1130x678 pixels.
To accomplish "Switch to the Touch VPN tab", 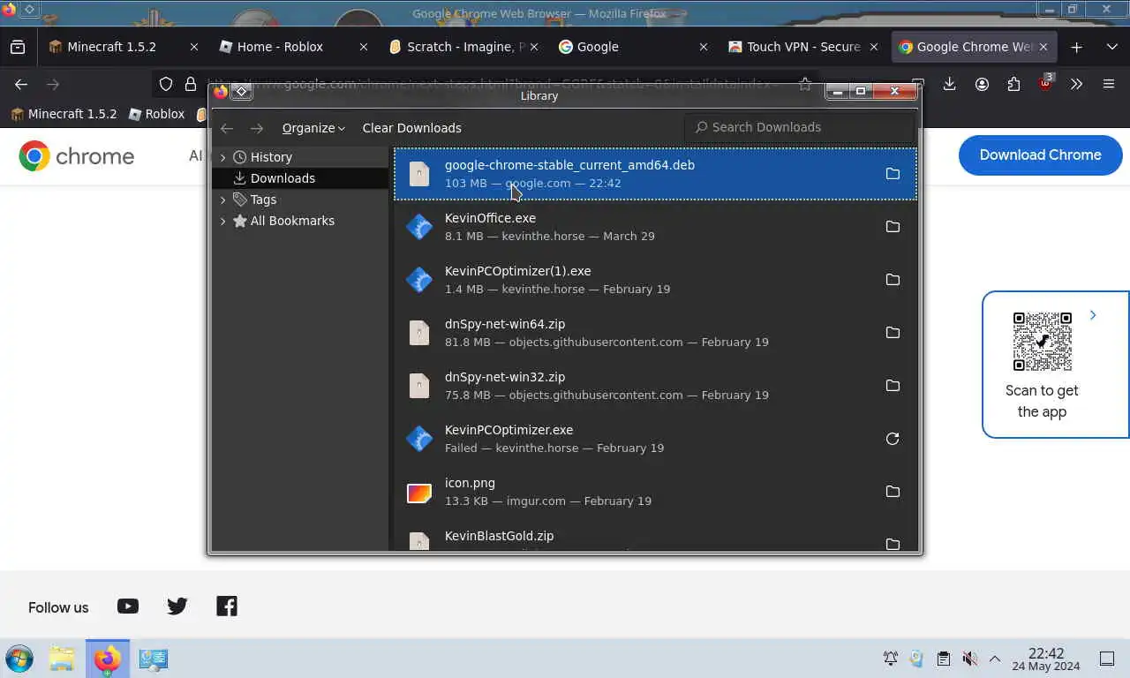I will 802,47.
